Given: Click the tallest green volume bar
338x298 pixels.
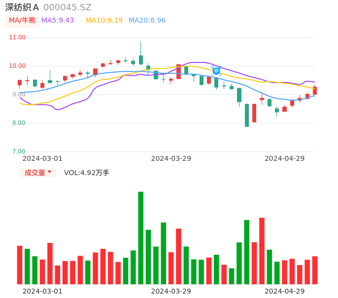Looking at the screenshot, I should coord(141,238).
